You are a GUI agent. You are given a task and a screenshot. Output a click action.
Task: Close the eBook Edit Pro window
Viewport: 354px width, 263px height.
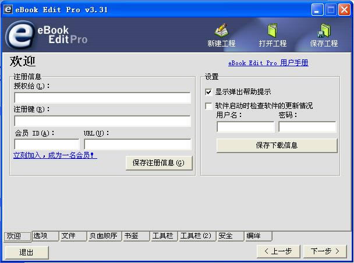tap(344, 10)
